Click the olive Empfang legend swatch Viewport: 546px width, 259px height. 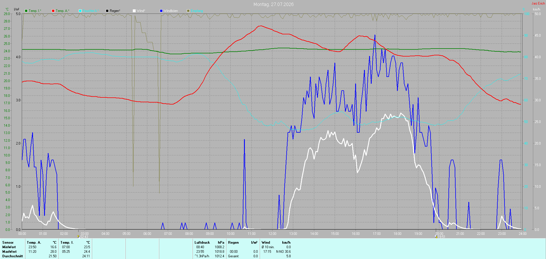[x=188, y=11]
